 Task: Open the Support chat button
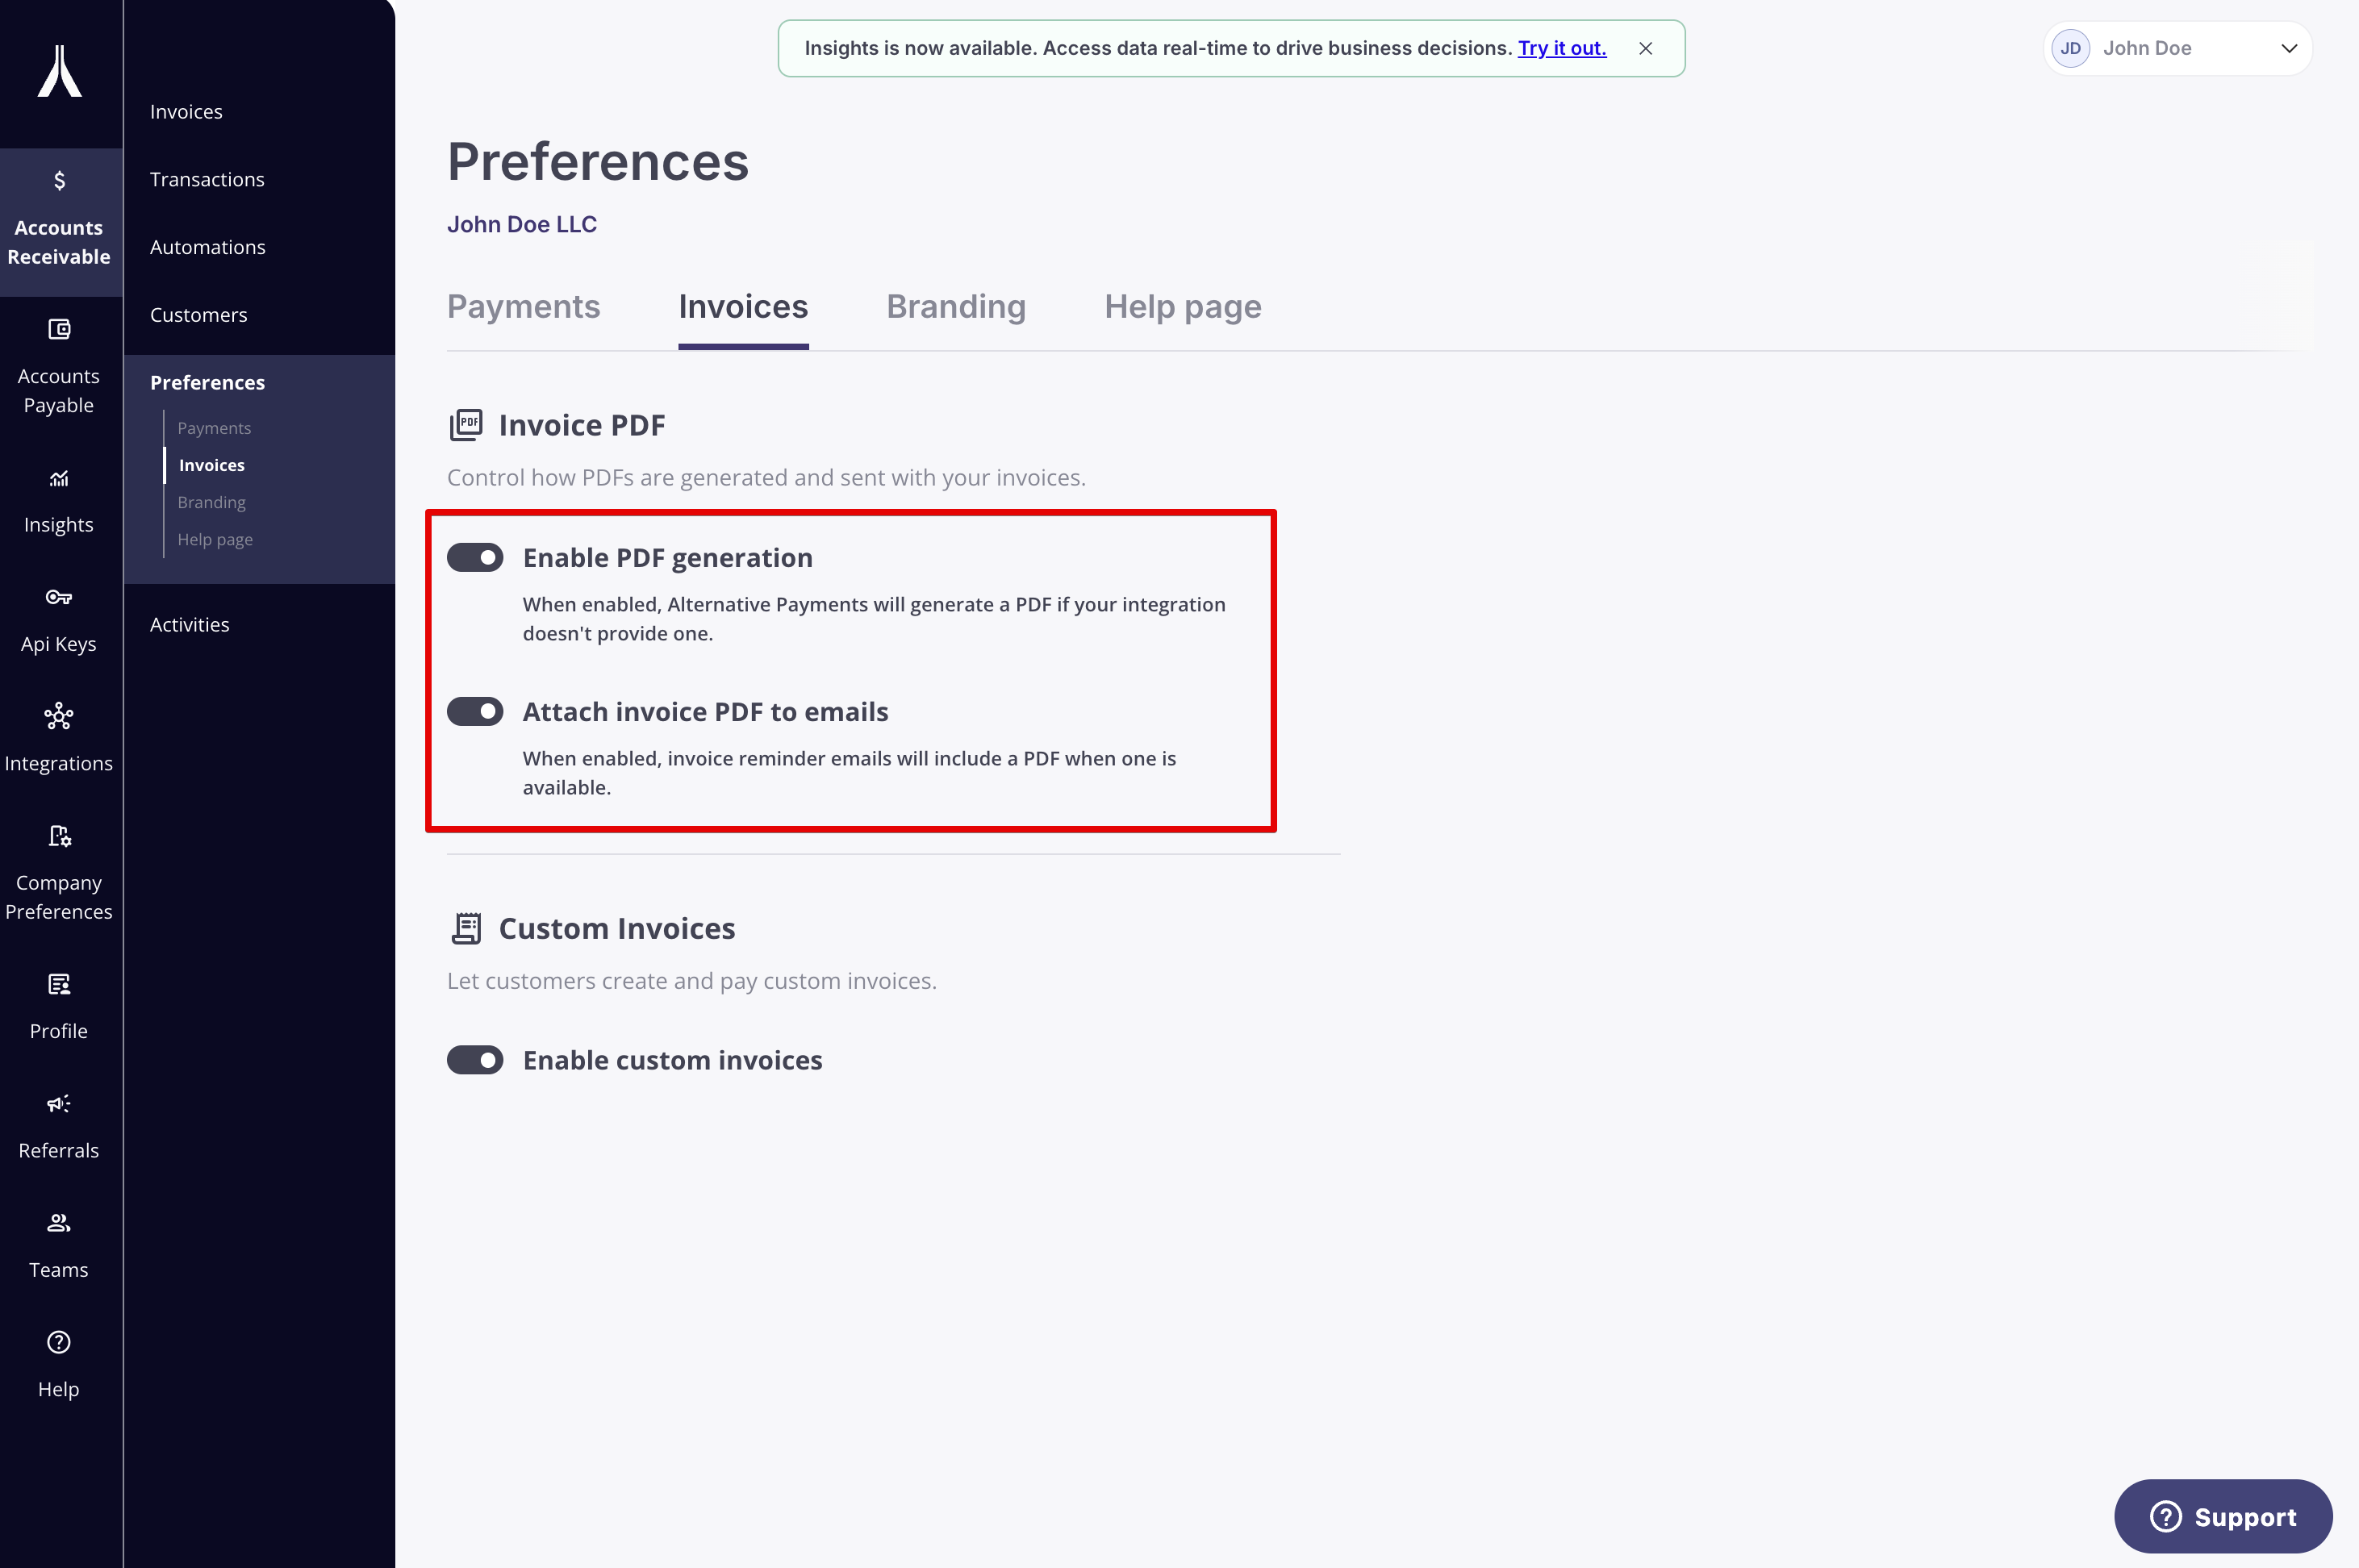click(x=2222, y=1516)
